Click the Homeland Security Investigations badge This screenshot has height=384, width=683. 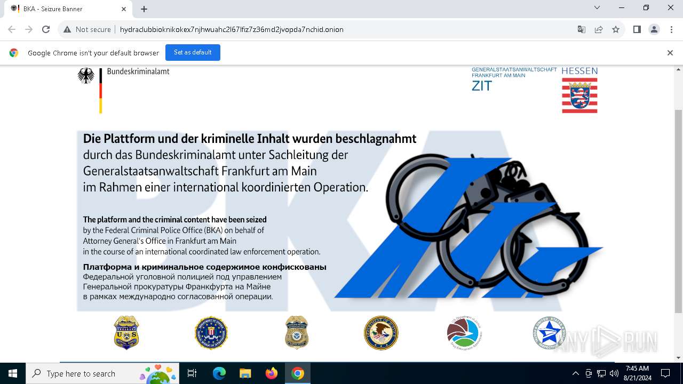(x=296, y=333)
